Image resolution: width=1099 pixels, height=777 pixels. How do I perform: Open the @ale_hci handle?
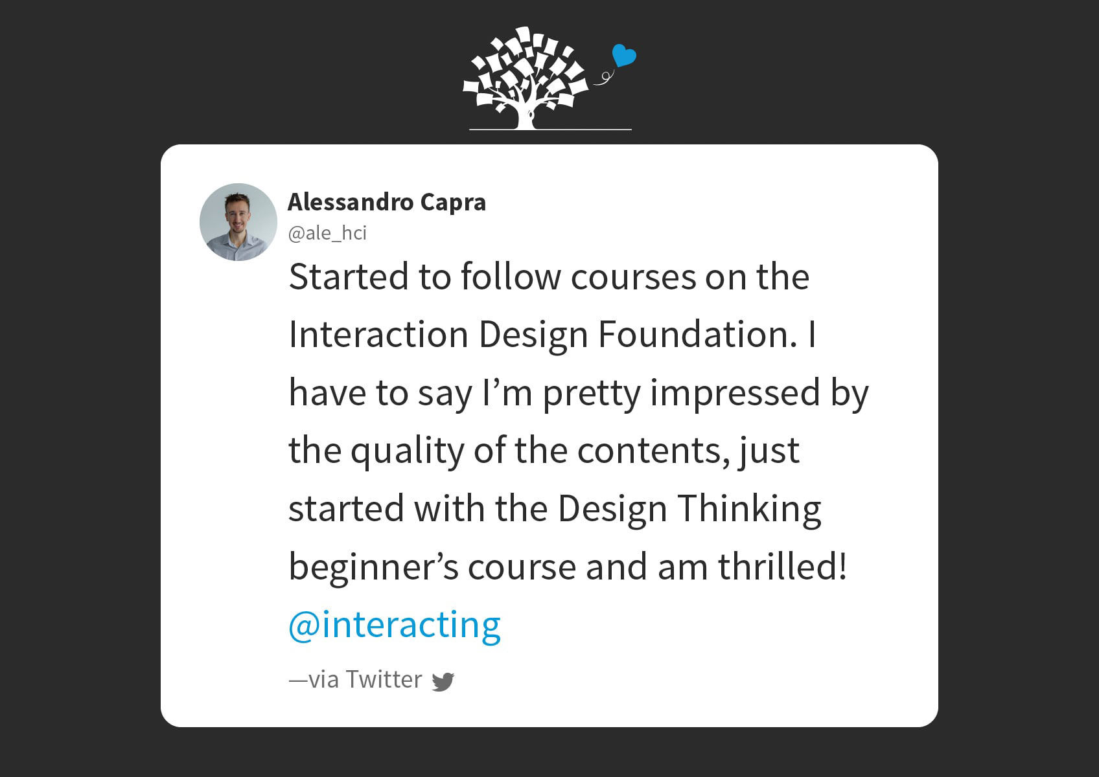[327, 233]
